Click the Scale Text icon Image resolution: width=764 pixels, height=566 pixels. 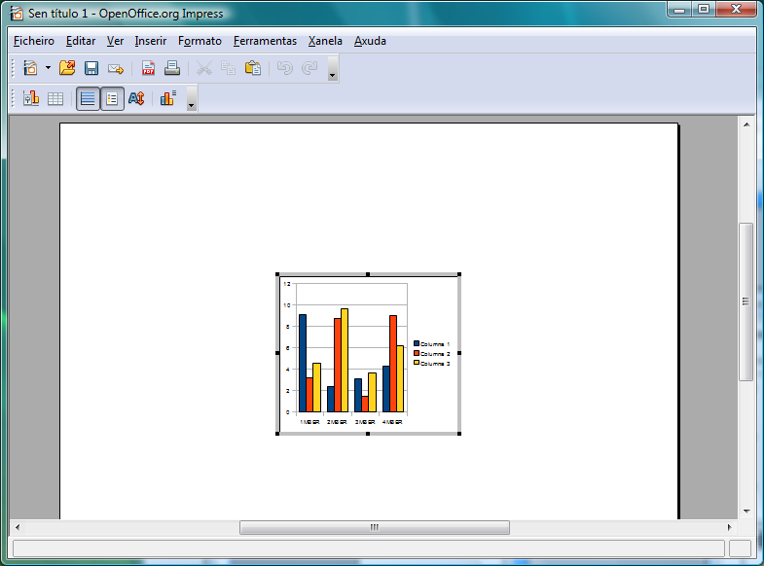click(x=136, y=98)
